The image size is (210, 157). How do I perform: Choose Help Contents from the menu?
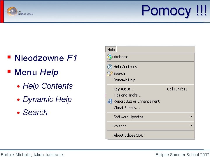pyautogui.click(x=150, y=67)
